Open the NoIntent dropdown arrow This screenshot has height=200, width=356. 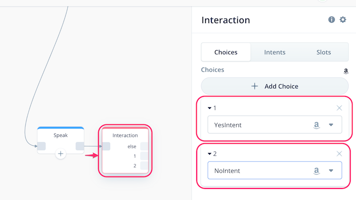pos(331,171)
